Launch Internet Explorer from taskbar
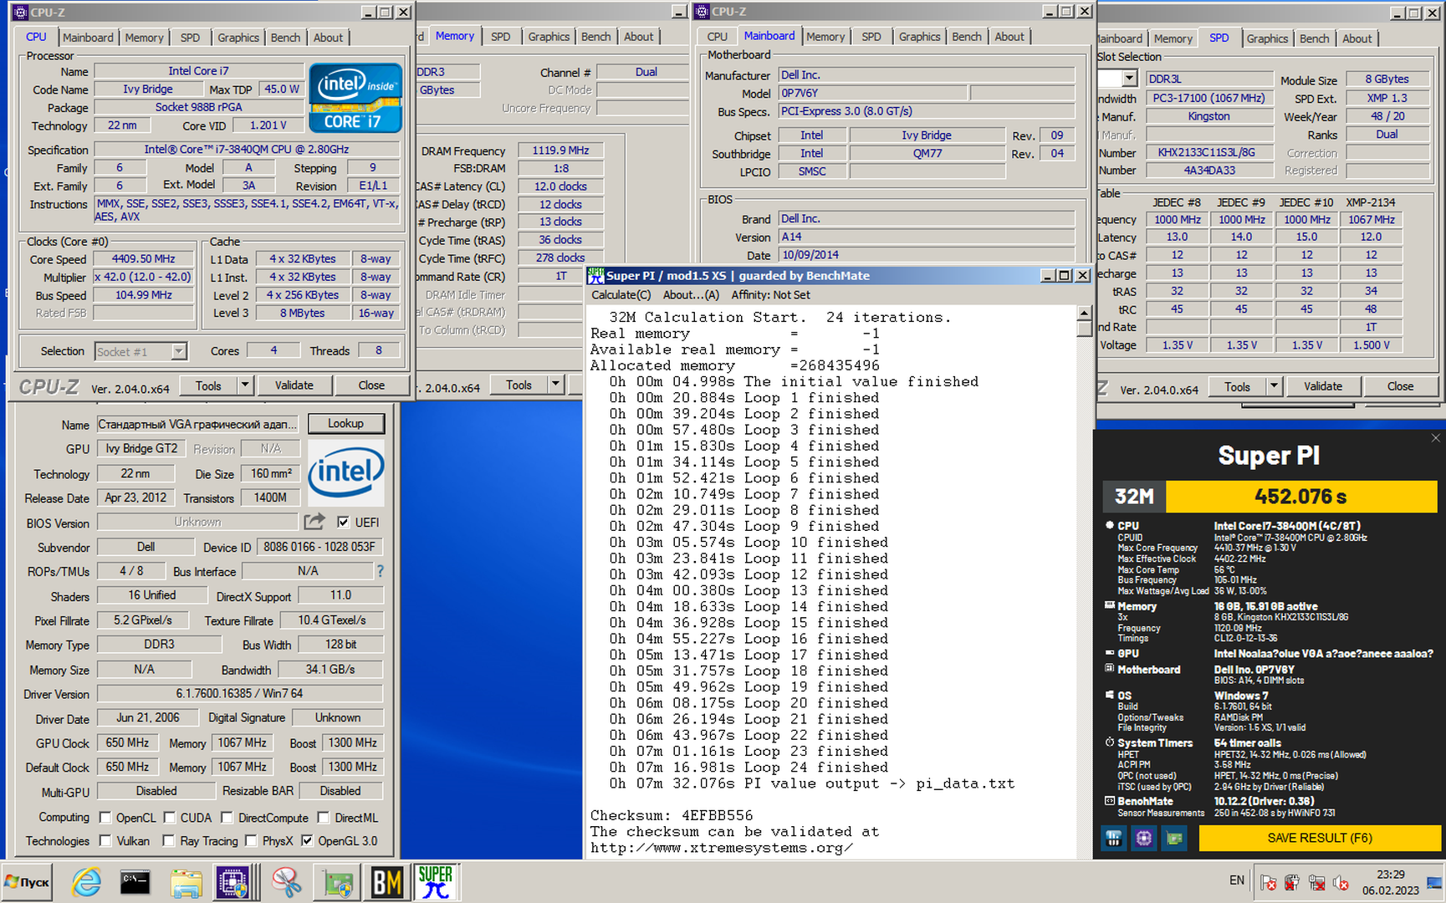 [x=86, y=882]
